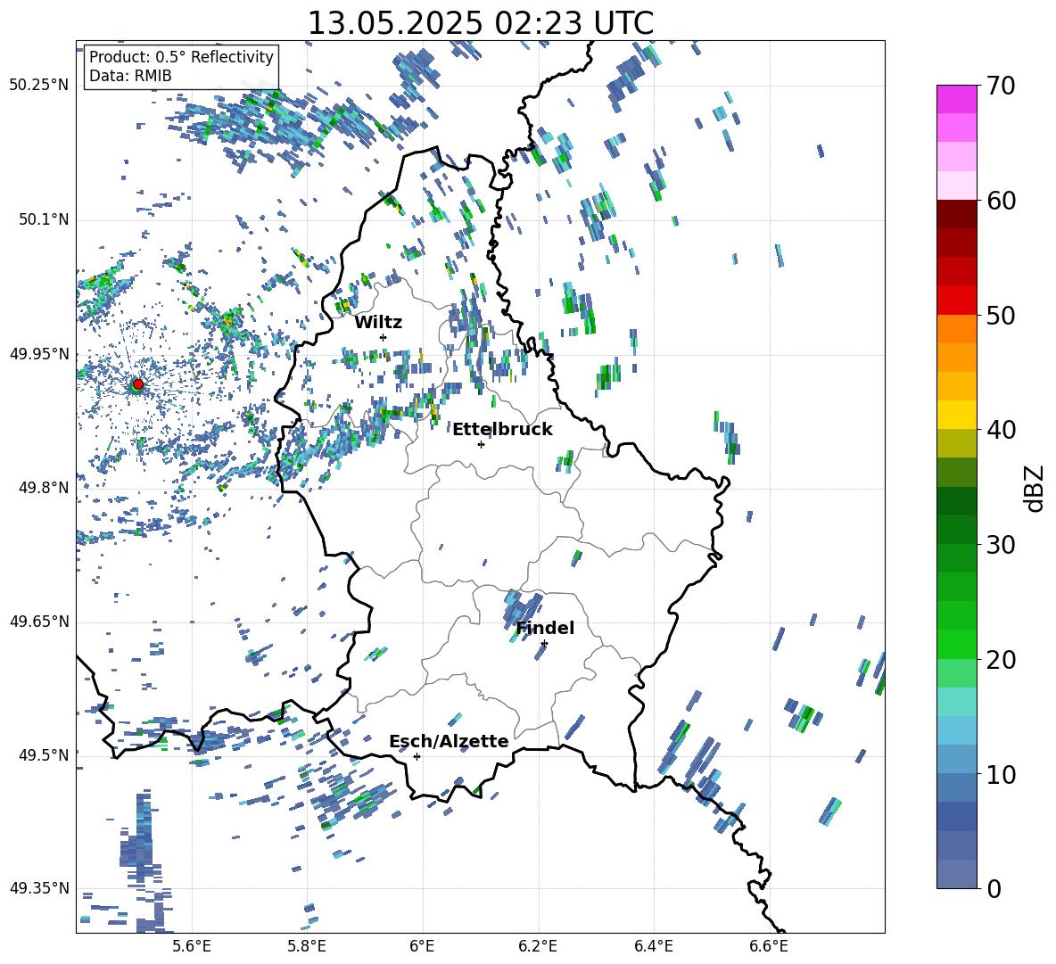Click the cross marker below Esch/Alzette
Viewport: 1056px width, 964px height.
pyautogui.click(x=417, y=756)
